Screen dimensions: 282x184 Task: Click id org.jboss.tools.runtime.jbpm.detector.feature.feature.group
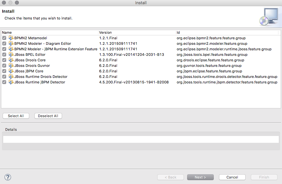coord(227,82)
